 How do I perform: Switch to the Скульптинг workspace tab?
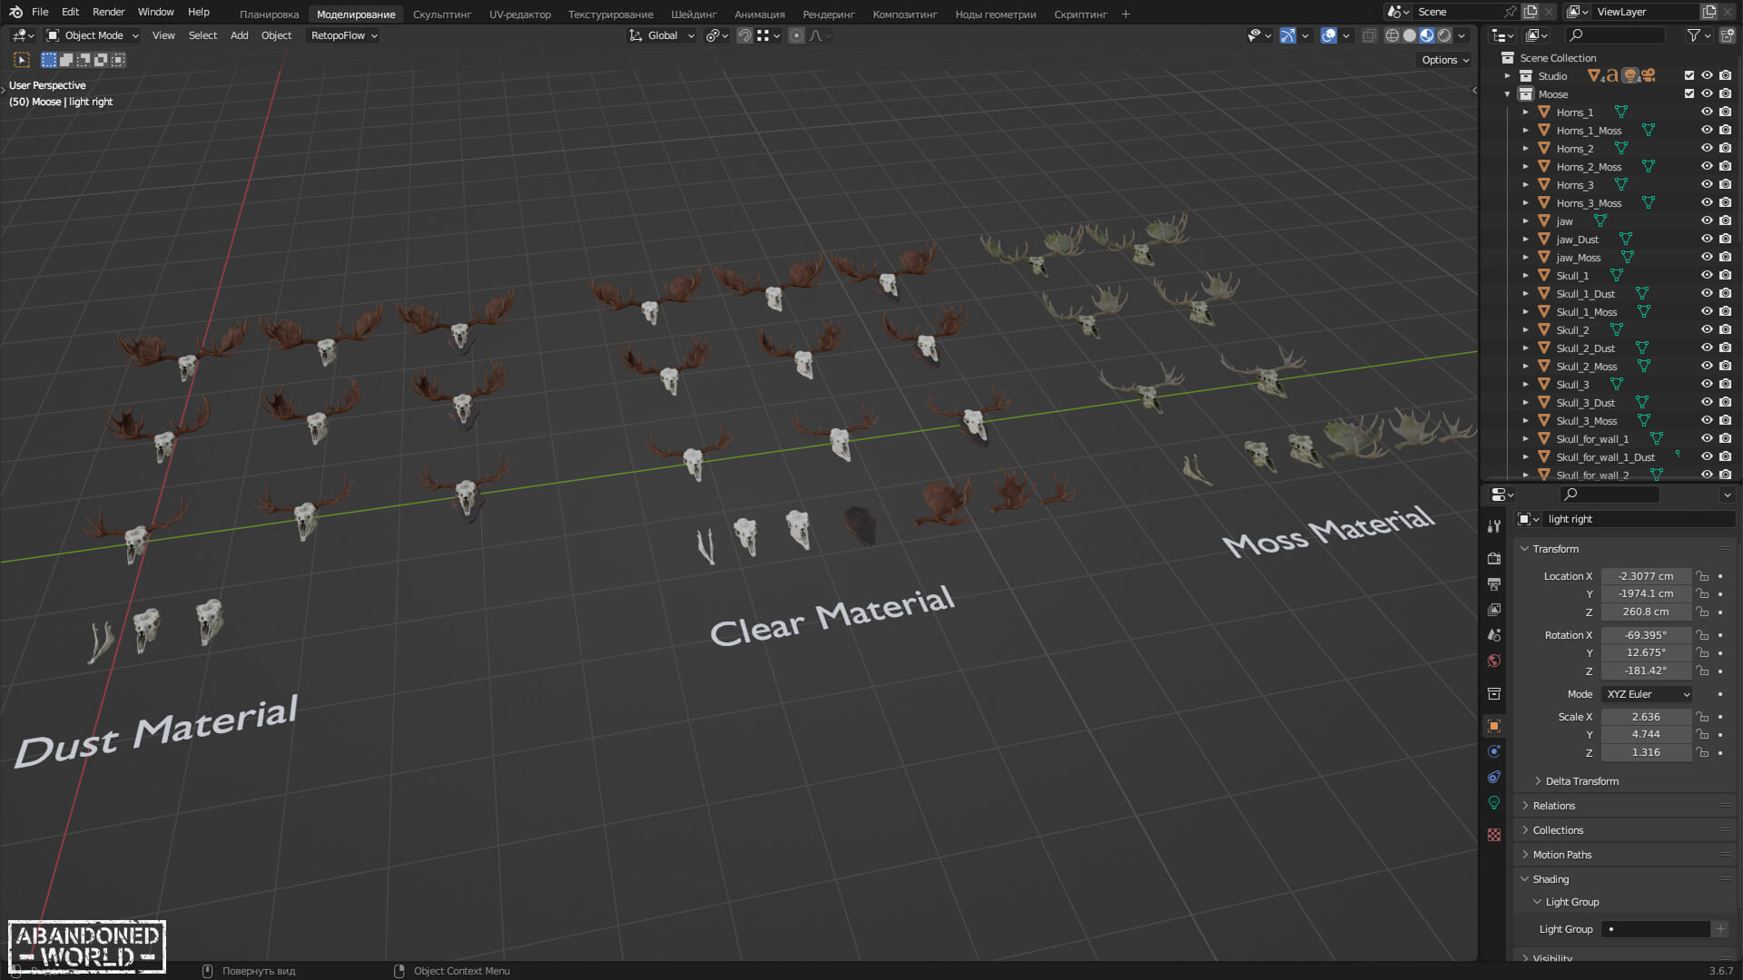[441, 15]
